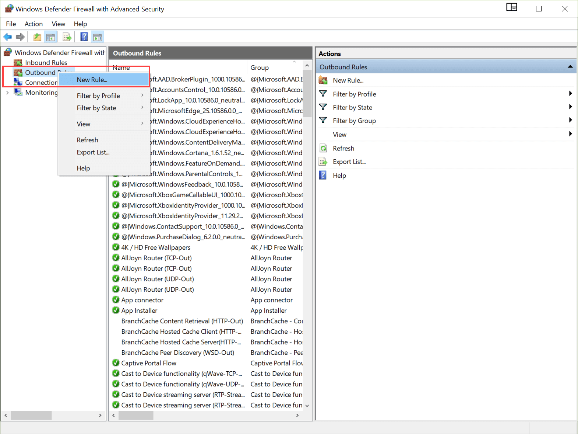
Task: Select Inbound Rules in the tree
Action: click(46, 63)
